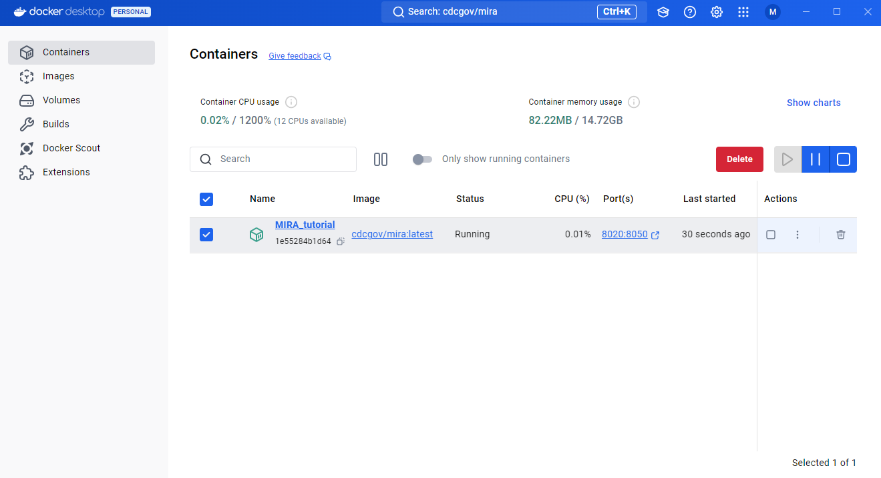The height and width of the screenshot is (478, 881).
Task: Open Volumes in the sidebar
Action: tap(81, 101)
